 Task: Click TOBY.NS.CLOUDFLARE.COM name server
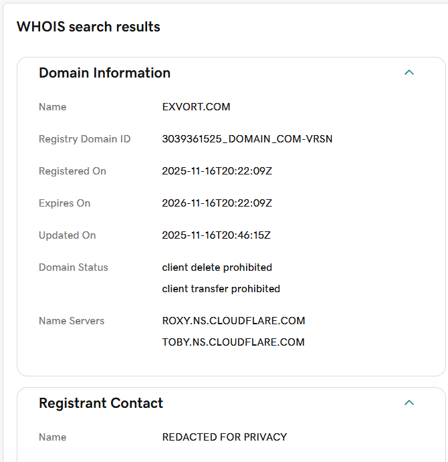tap(233, 342)
